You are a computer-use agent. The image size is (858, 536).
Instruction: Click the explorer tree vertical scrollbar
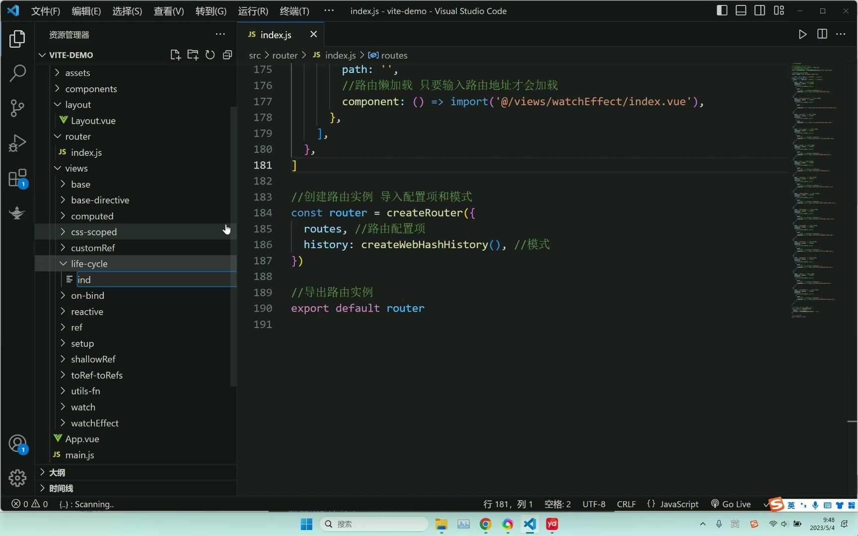[x=233, y=247]
